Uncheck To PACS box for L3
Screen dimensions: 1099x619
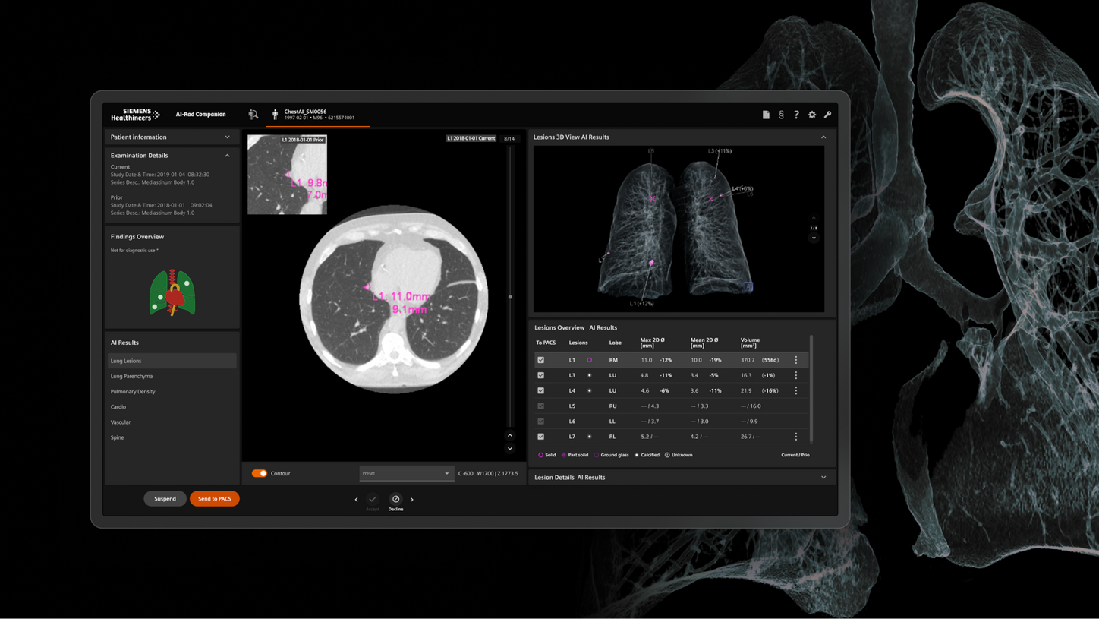click(x=540, y=375)
